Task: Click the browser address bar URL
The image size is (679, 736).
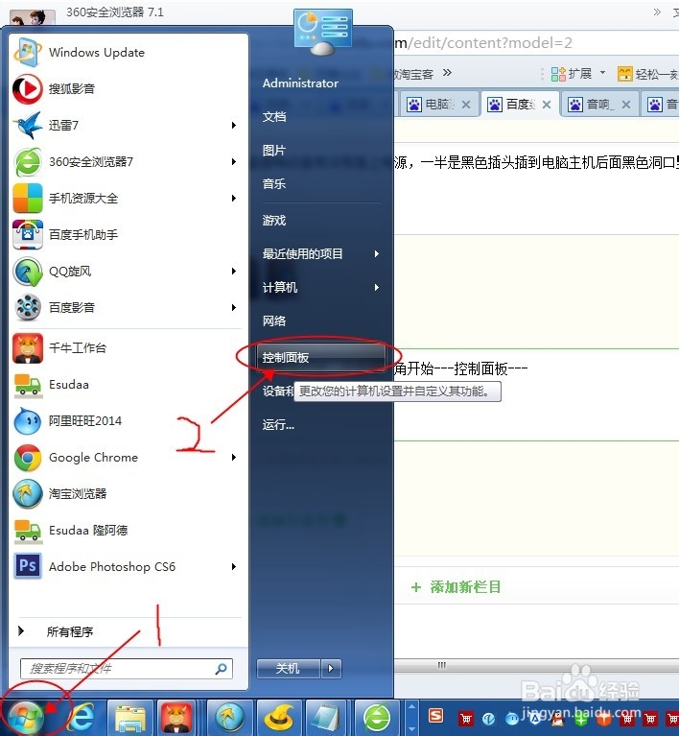Action: pos(483,43)
